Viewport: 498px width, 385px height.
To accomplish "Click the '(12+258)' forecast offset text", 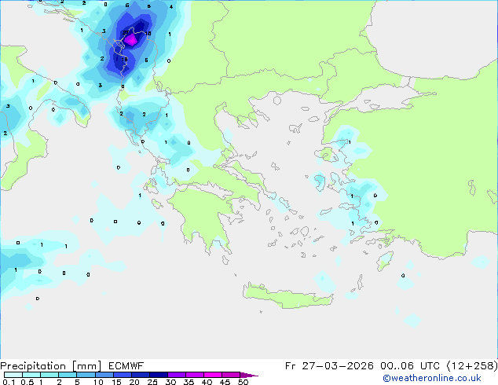I will click(472, 366).
